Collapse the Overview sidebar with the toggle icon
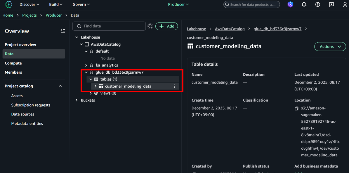Screen dimensions: 349x173 63,31
